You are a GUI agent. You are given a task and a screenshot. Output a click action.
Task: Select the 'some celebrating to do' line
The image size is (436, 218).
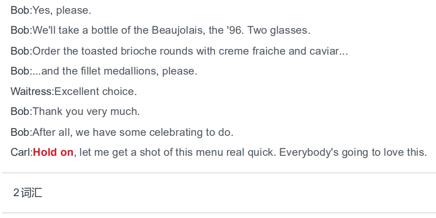tap(122, 132)
